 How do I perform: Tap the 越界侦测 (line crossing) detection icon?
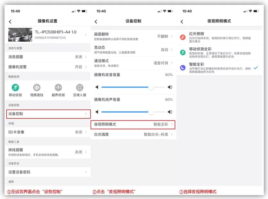pyautogui.click(x=58, y=87)
